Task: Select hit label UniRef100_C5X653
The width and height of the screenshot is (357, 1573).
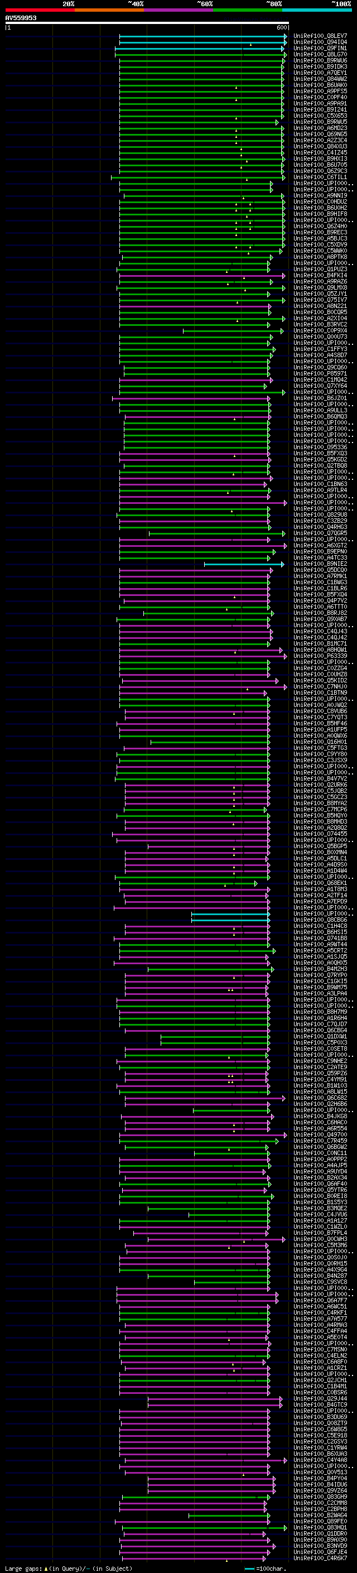Action: [320, 116]
